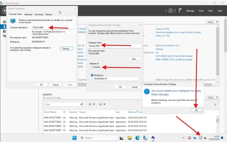
Task: Click the Workgroup name field
Action: pos(116,79)
